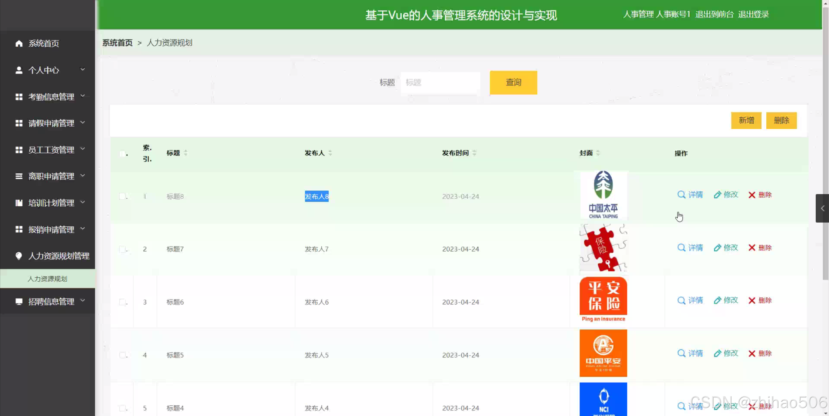Check the checkbox on 标题8 row
The width and height of the screenshot is (829, 416).
coord(122,196)
